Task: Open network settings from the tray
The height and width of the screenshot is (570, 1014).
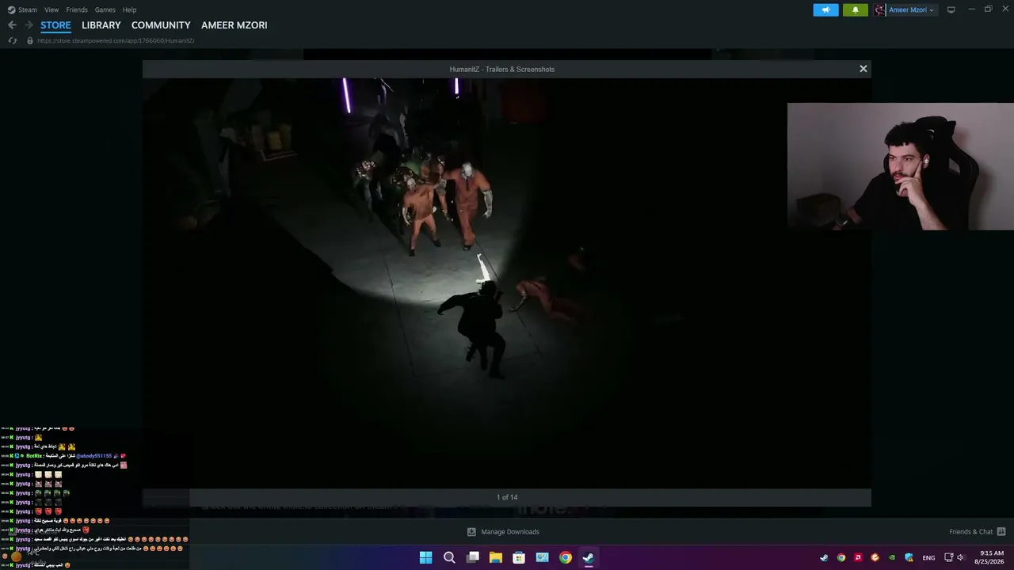Action: (x=948, y=557)
